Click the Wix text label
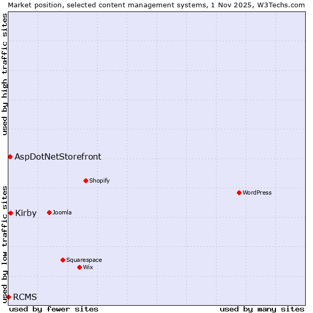The height and width of the screenshot is (313, 313). 88,267
